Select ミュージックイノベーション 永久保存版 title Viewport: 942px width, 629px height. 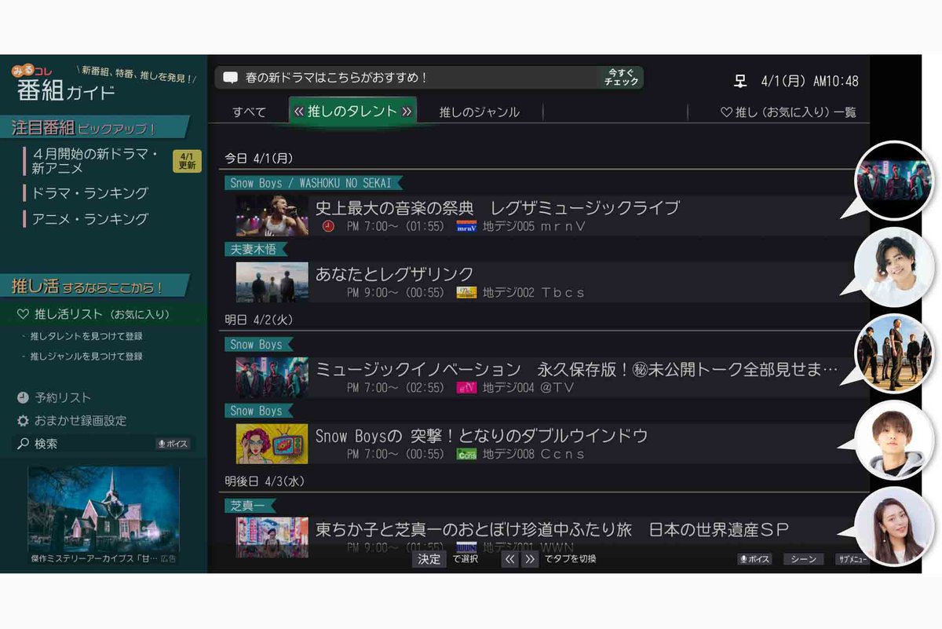coord(576,369)
